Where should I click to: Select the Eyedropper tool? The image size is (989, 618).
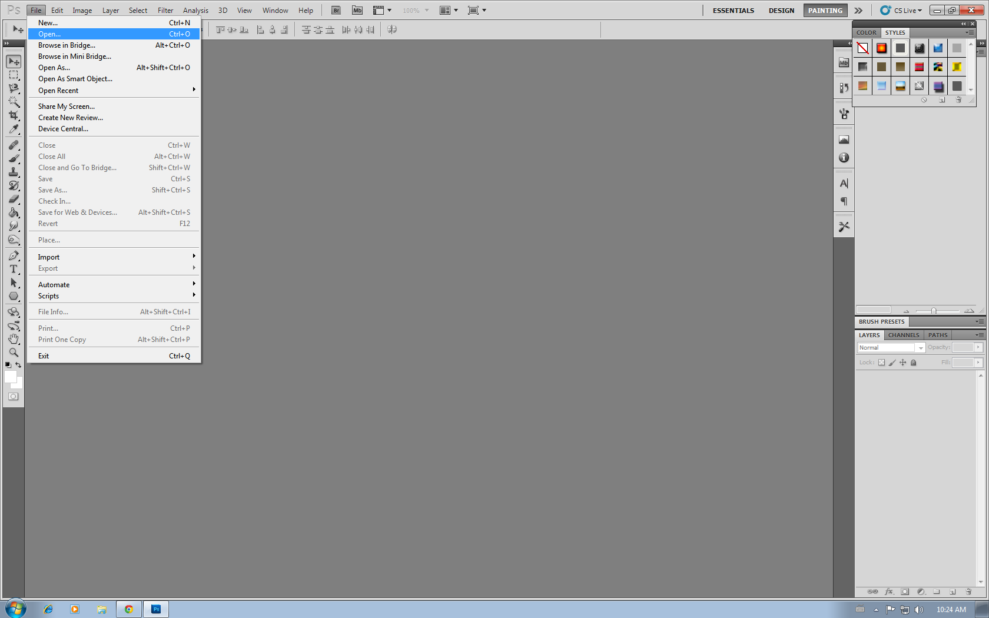point(14,129)
